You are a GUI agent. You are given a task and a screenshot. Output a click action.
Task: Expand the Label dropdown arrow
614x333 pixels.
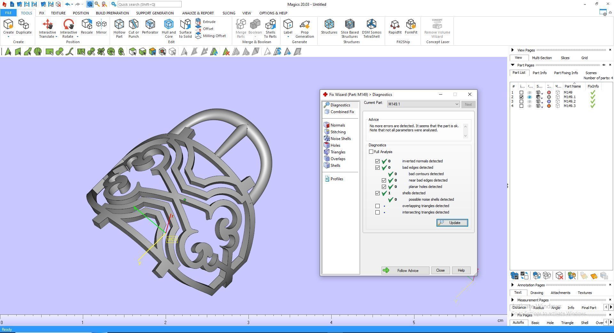pyautogui.click(x=288, y=37)
